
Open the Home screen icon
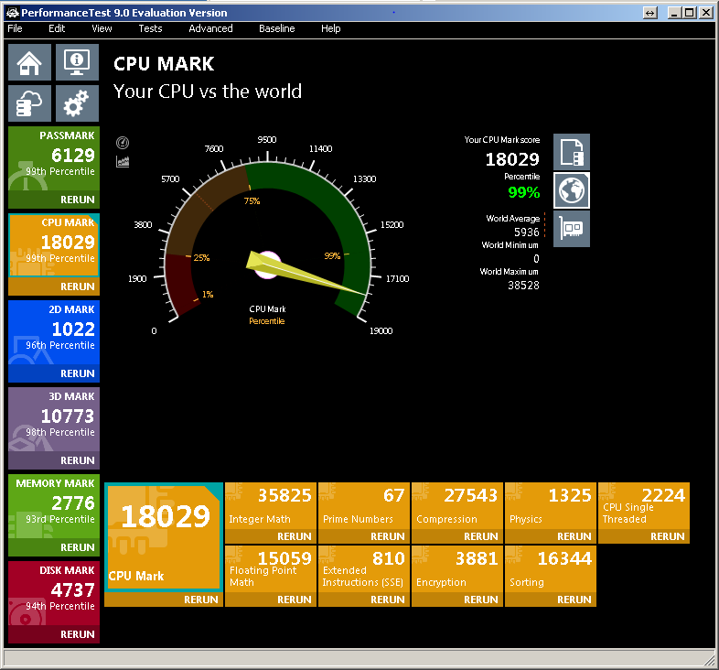coord(30,62)
